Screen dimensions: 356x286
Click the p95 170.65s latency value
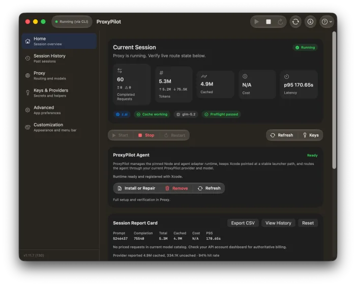(299, 85)
